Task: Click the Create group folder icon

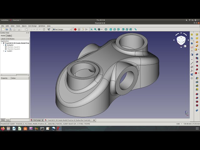Action: (192, 38)
